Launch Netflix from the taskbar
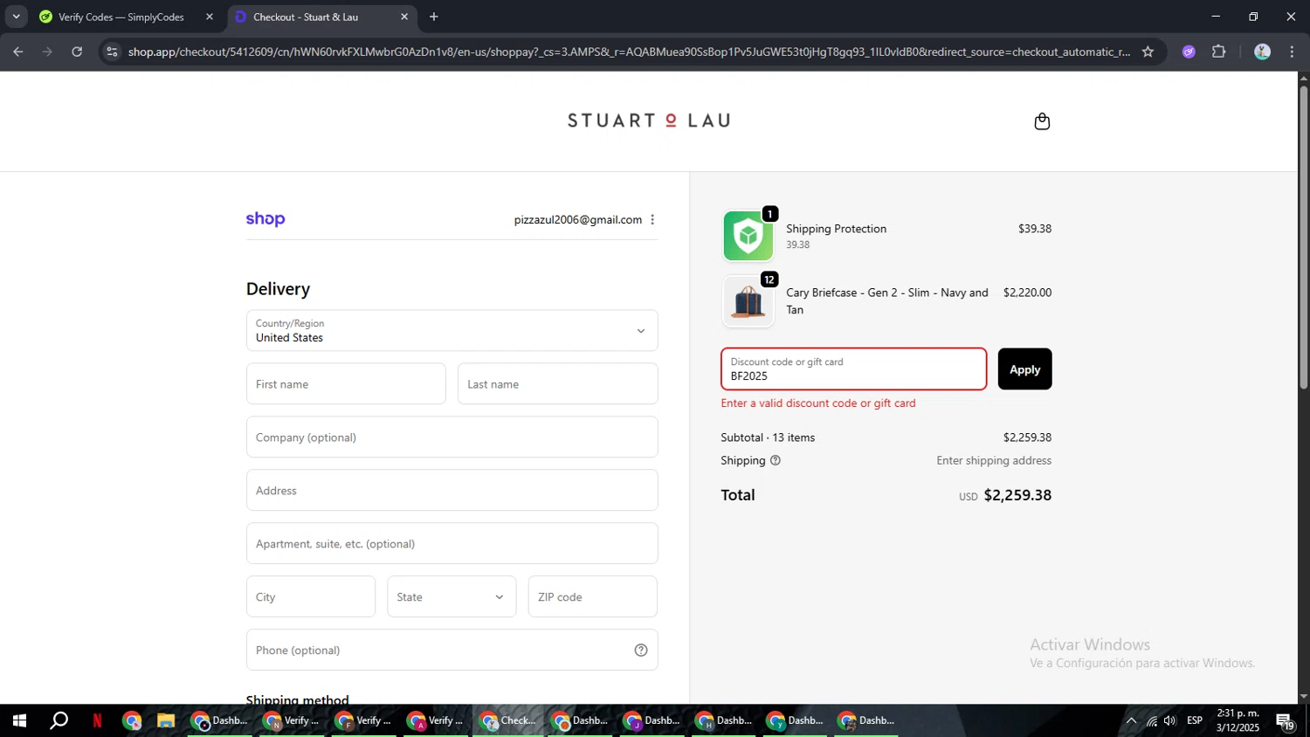1310x737 pixels. point(98,720)
